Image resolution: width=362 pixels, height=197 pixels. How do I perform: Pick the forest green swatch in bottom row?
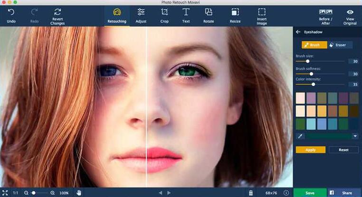(x=300, y=124)
